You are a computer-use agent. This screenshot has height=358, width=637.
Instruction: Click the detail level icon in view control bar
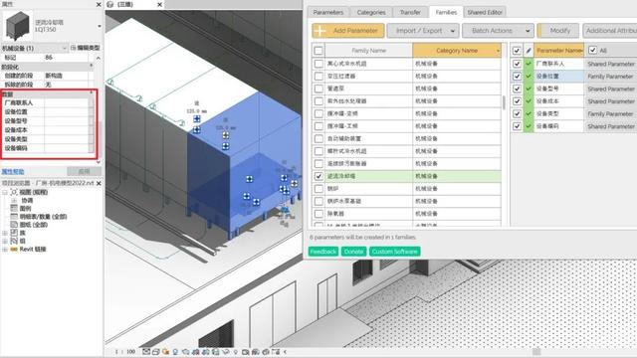146,352
